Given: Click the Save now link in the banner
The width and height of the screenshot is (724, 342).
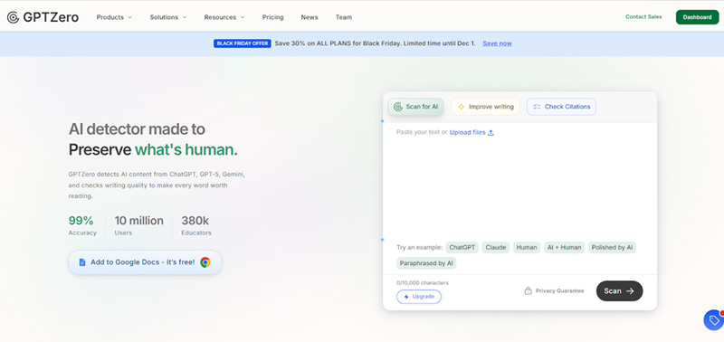Looking at the screenshot, I should [x=497, y=43].
